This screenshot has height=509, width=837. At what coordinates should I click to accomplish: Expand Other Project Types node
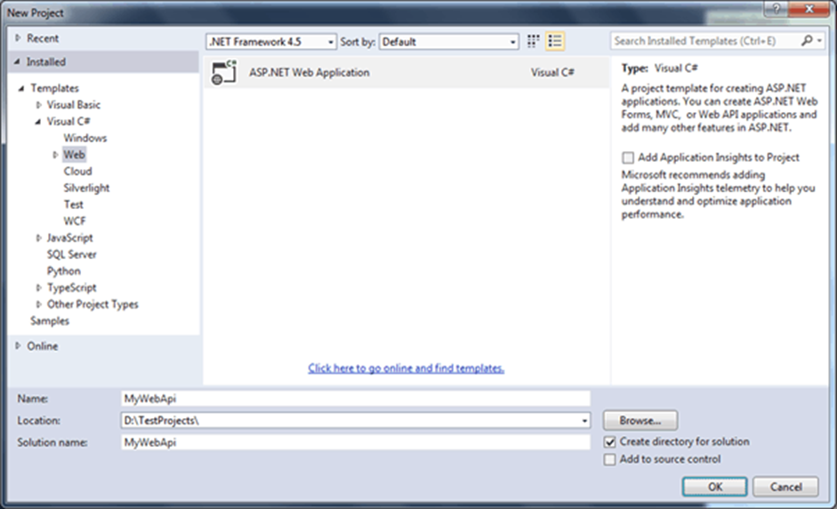pos(38,304)
